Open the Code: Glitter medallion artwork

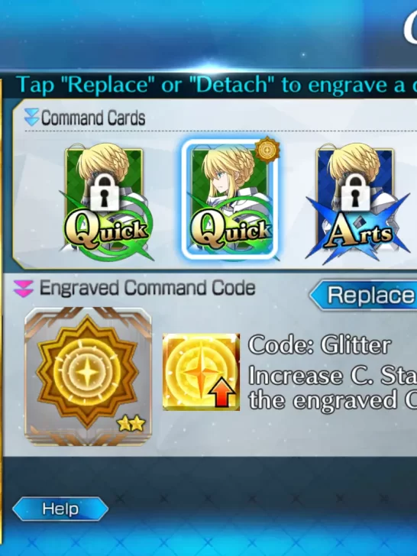point(88,376)
